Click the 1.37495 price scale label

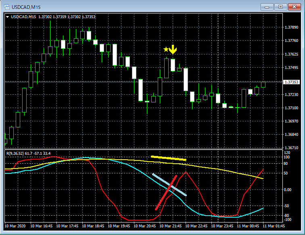[x=291, y=68]
